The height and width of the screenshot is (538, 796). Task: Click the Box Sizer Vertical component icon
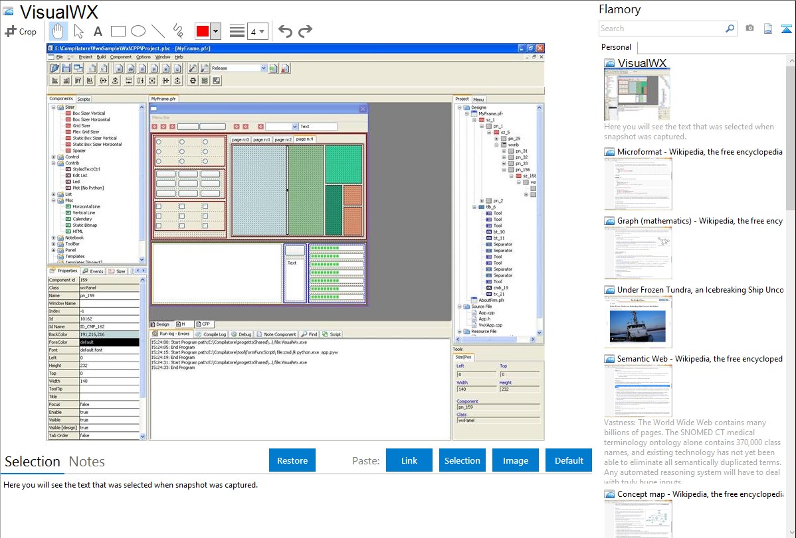[x=68, y=113]
